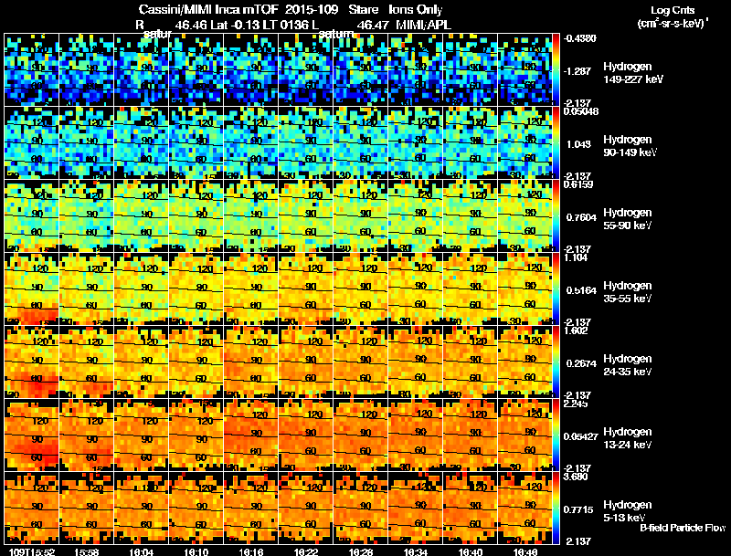Viewport: 731px width, 556px height.
Task: Click the color bar beside Hydrogen 55-90 keV
Action: (x=556, y=216)
